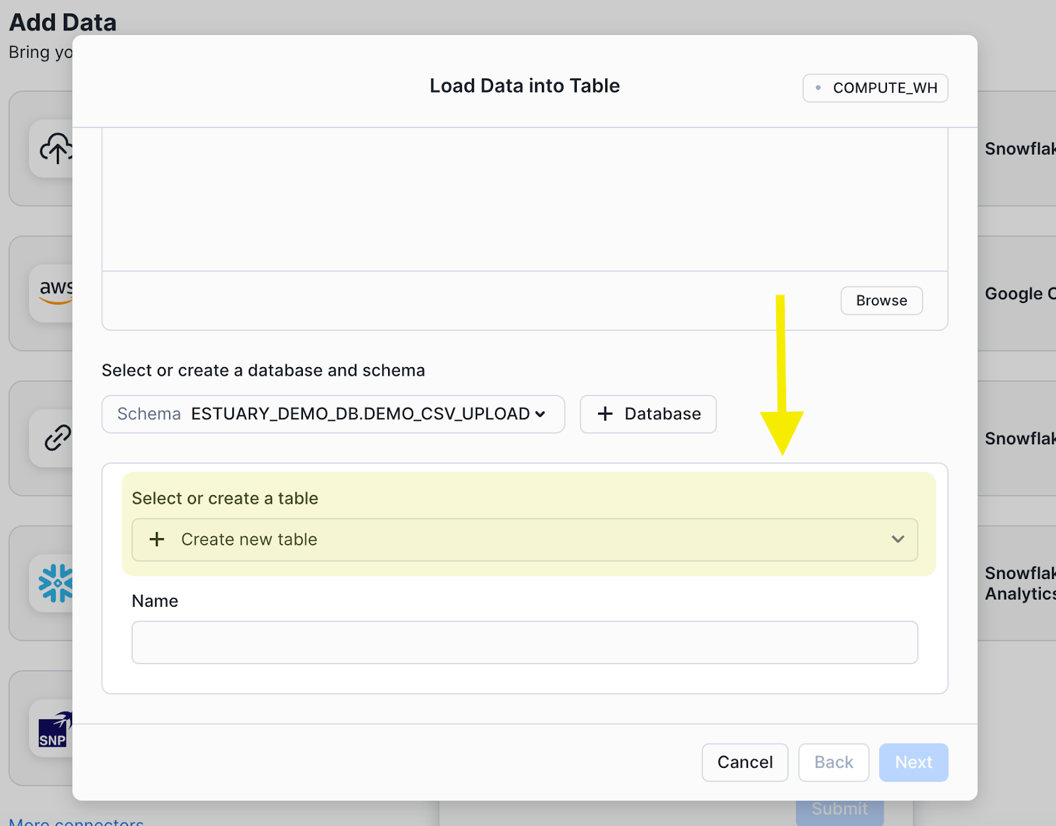Click inside the table Name input field
This screenshot has width=1056, height=826.
point(525,642)
